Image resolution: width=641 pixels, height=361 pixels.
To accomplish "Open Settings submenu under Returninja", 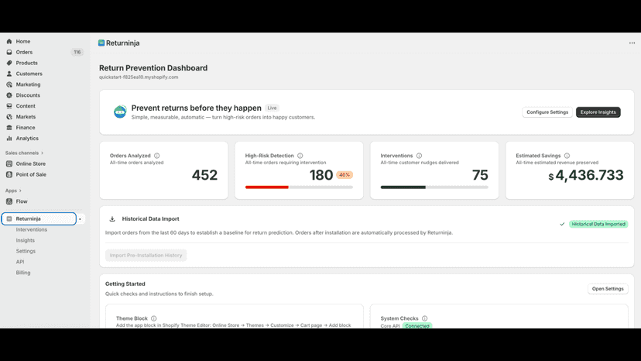I will (26, 251).
